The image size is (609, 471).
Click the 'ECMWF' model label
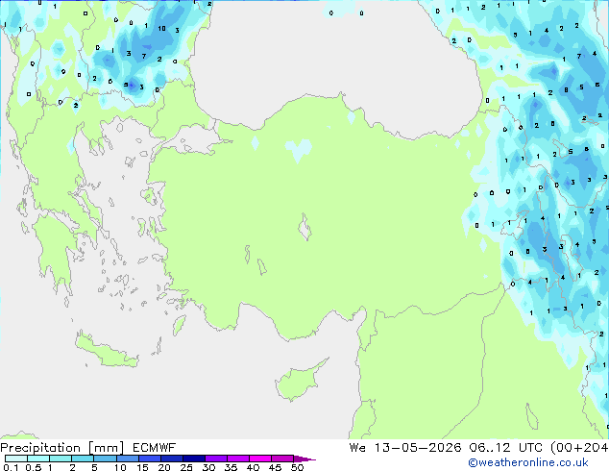(155, 448)
